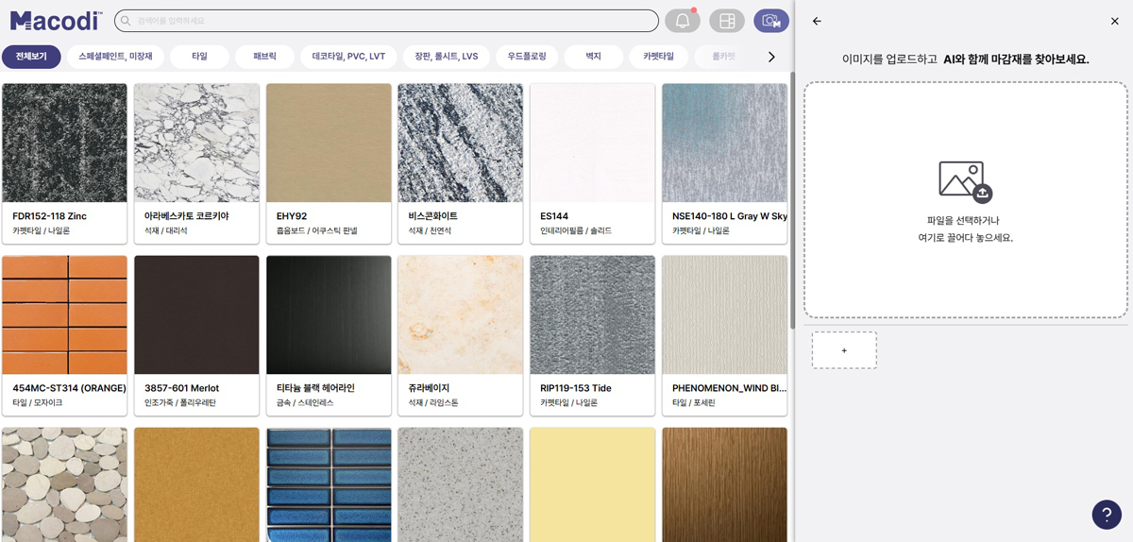Close the AI image search panel
1133x542 pixels.
pyautogui.click(x=1114, y=21)
